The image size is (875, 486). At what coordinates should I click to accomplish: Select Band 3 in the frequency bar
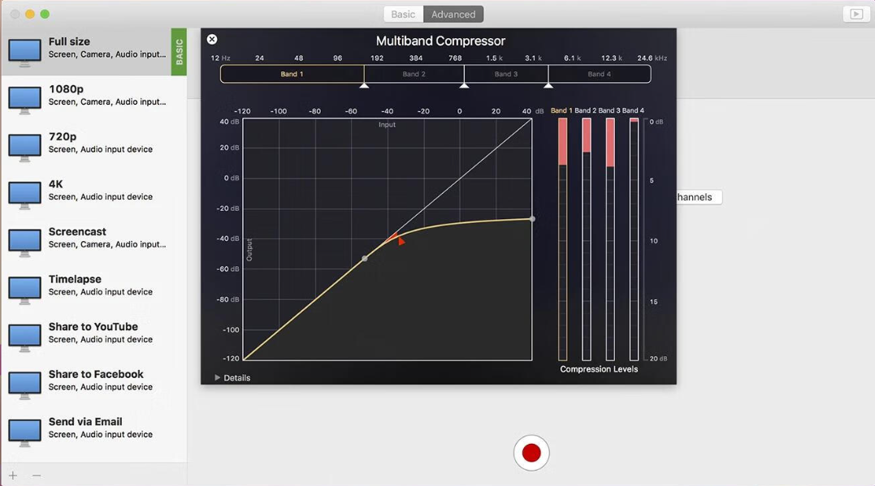point(506,74)
